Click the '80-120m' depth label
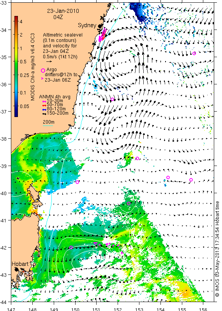Screen dimensions: 222x311 point(56,109)
